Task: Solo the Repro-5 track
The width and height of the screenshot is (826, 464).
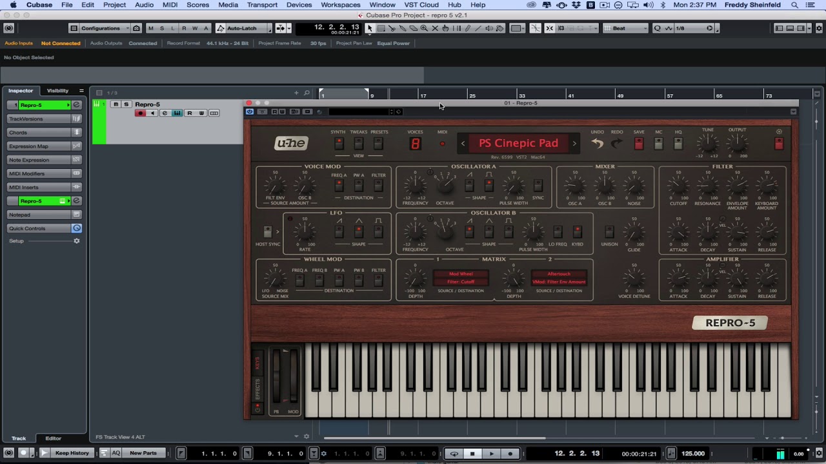Action: click(x=126, y=104)
